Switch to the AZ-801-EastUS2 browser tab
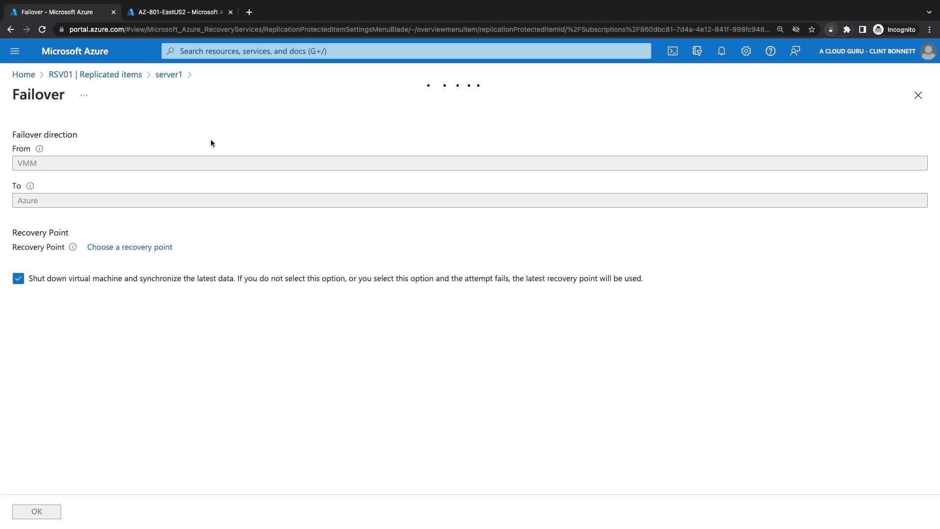Viewport: 940px width, 529px height. click(180, 12)
